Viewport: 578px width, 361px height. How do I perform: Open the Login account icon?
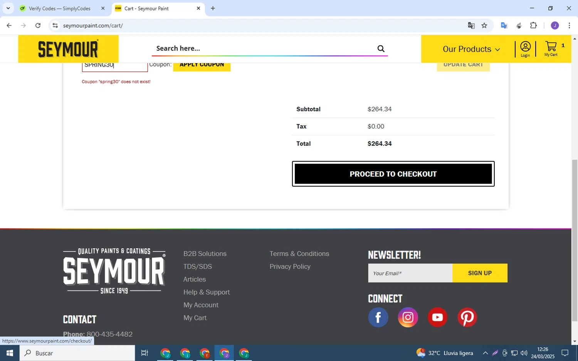click(525, 49)
